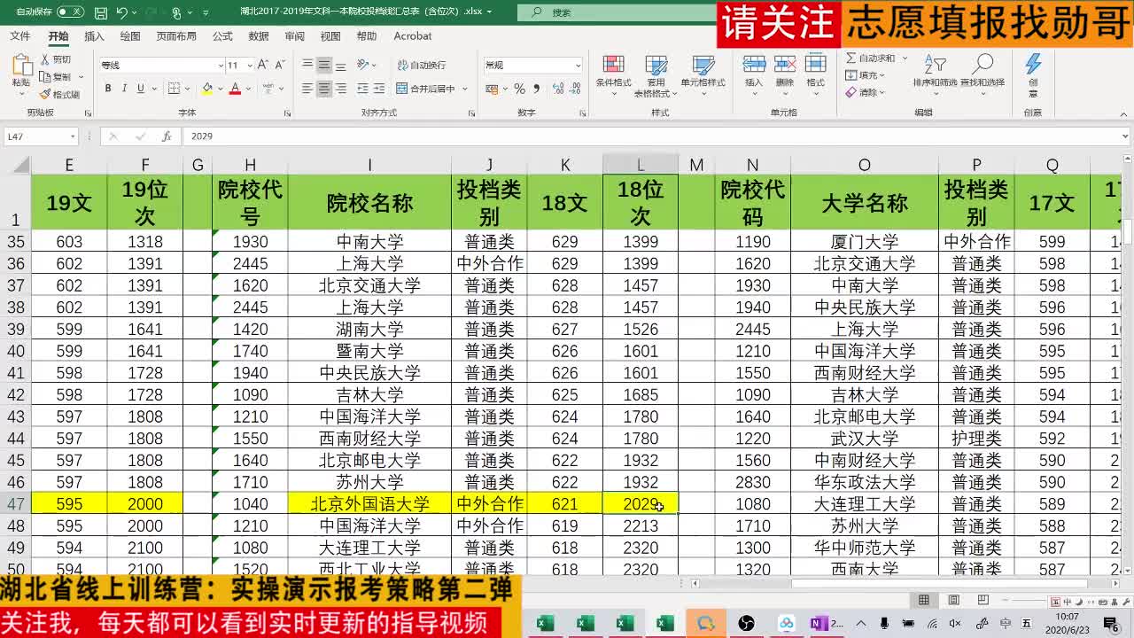Click Wrap Text (自动换行)
Screen dimensions: 1134x638
(x=421, y=66)
